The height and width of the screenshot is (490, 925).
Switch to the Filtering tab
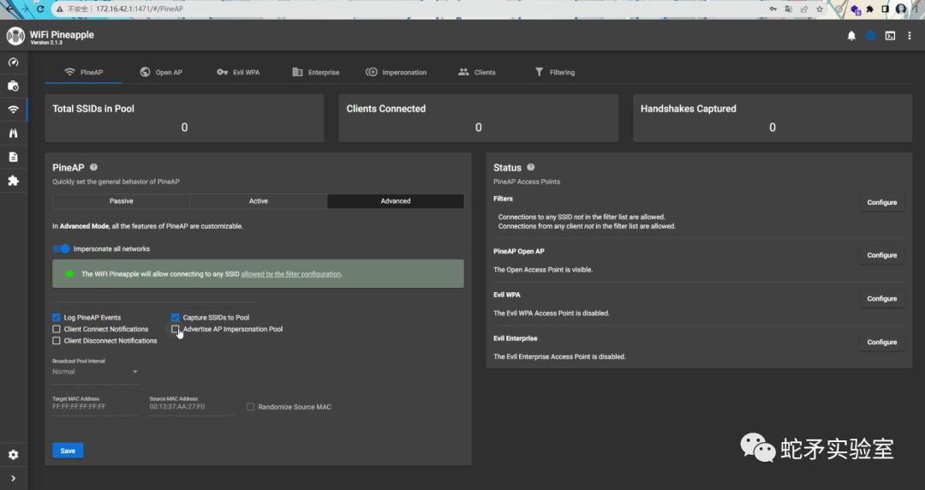554,72
